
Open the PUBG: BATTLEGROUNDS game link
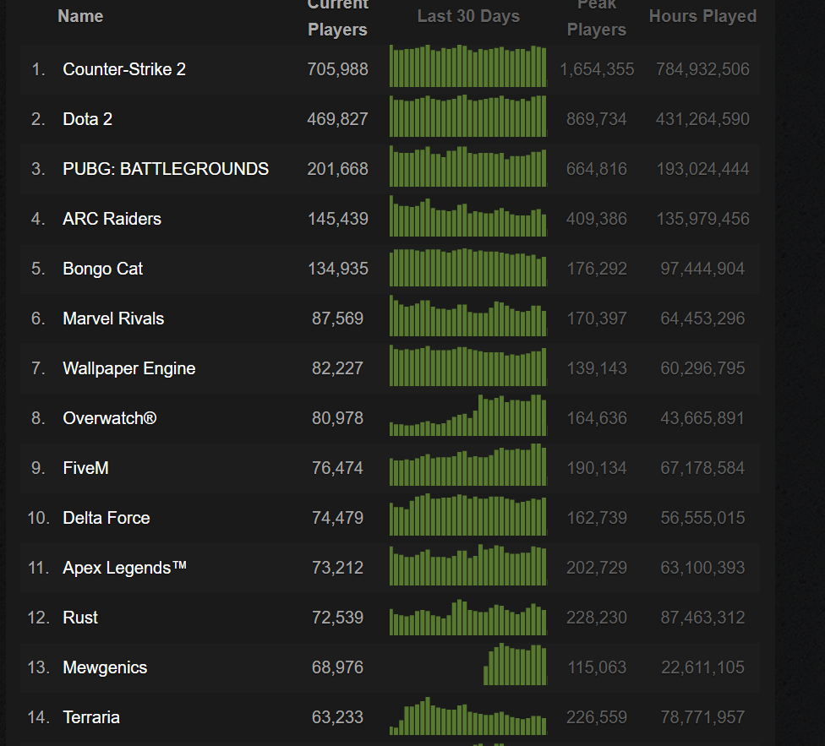click(166, 169)
